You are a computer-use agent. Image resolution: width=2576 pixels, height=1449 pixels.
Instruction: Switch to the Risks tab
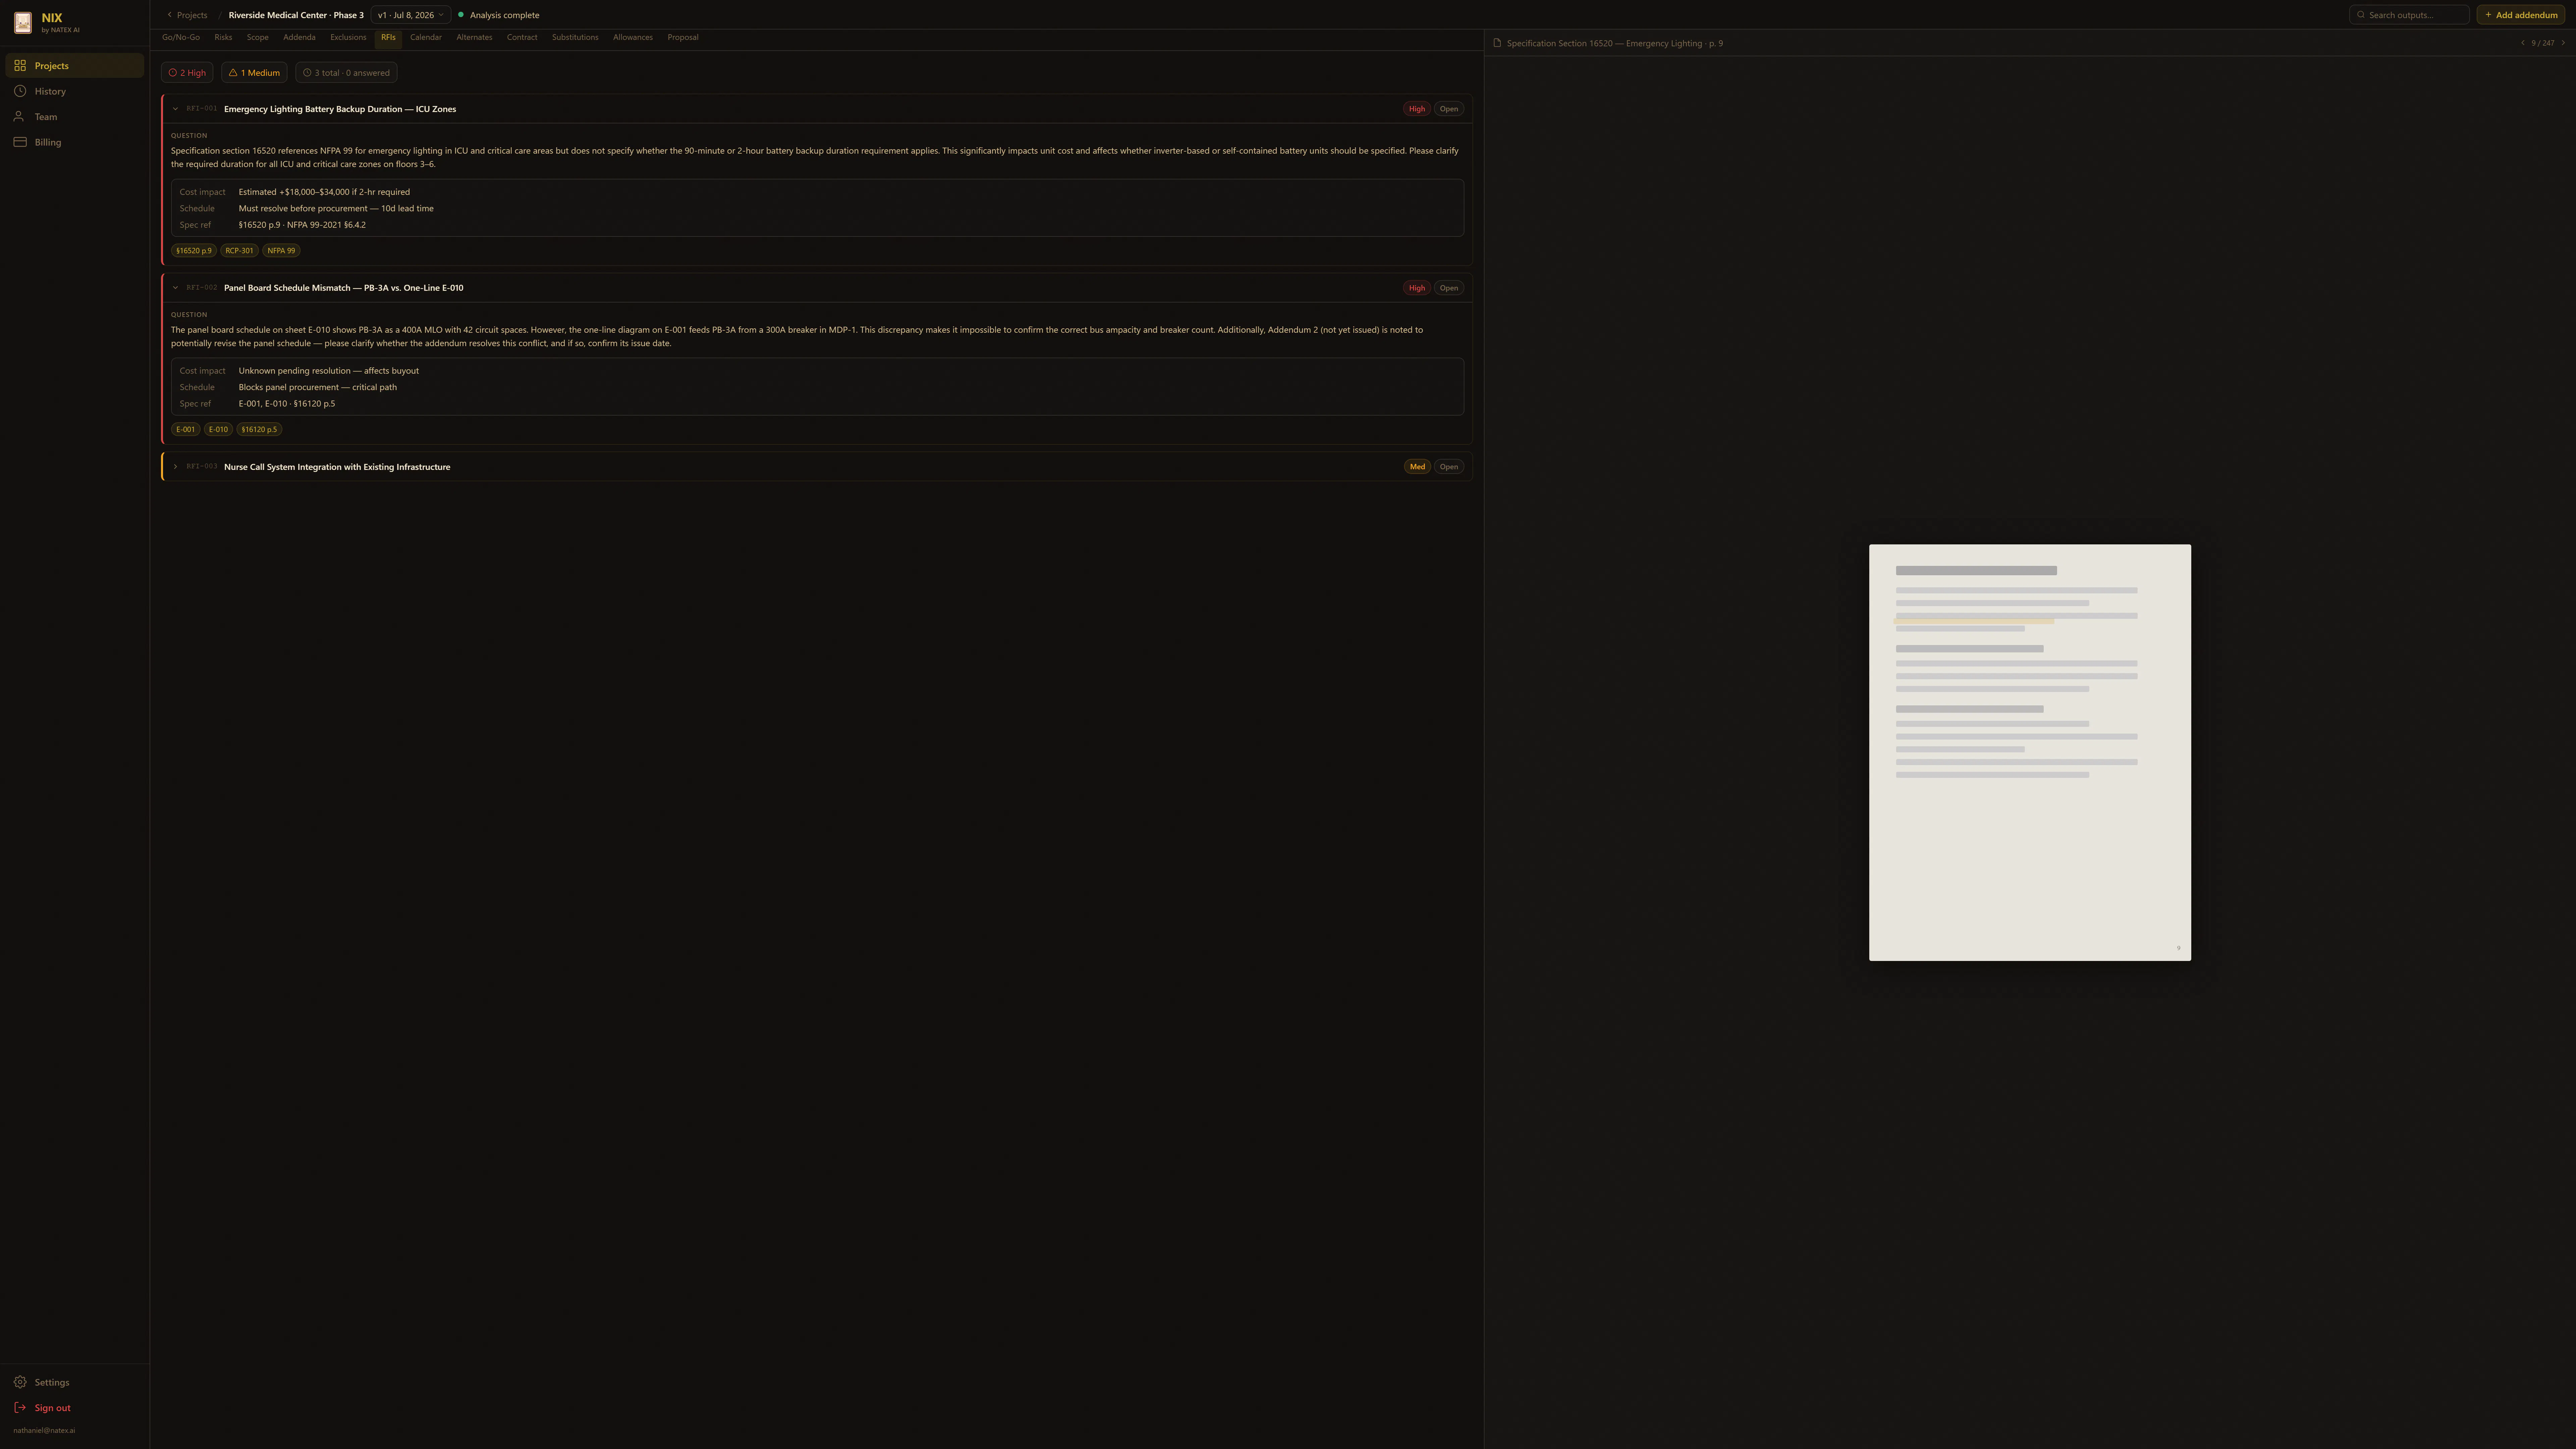pos(223,38)
